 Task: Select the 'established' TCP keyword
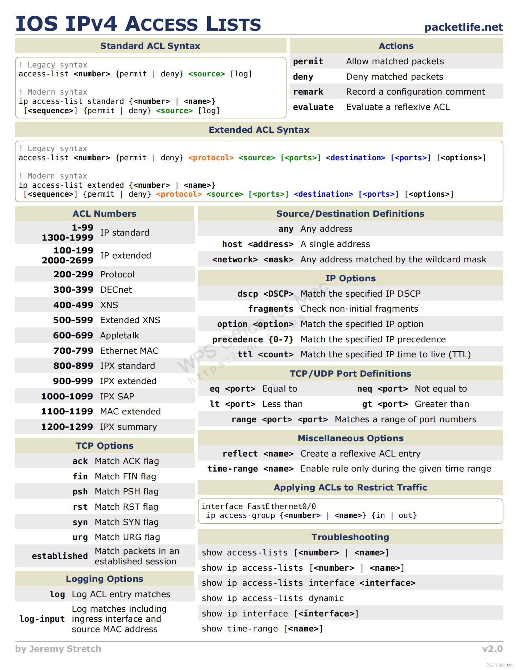click(60, 556)
